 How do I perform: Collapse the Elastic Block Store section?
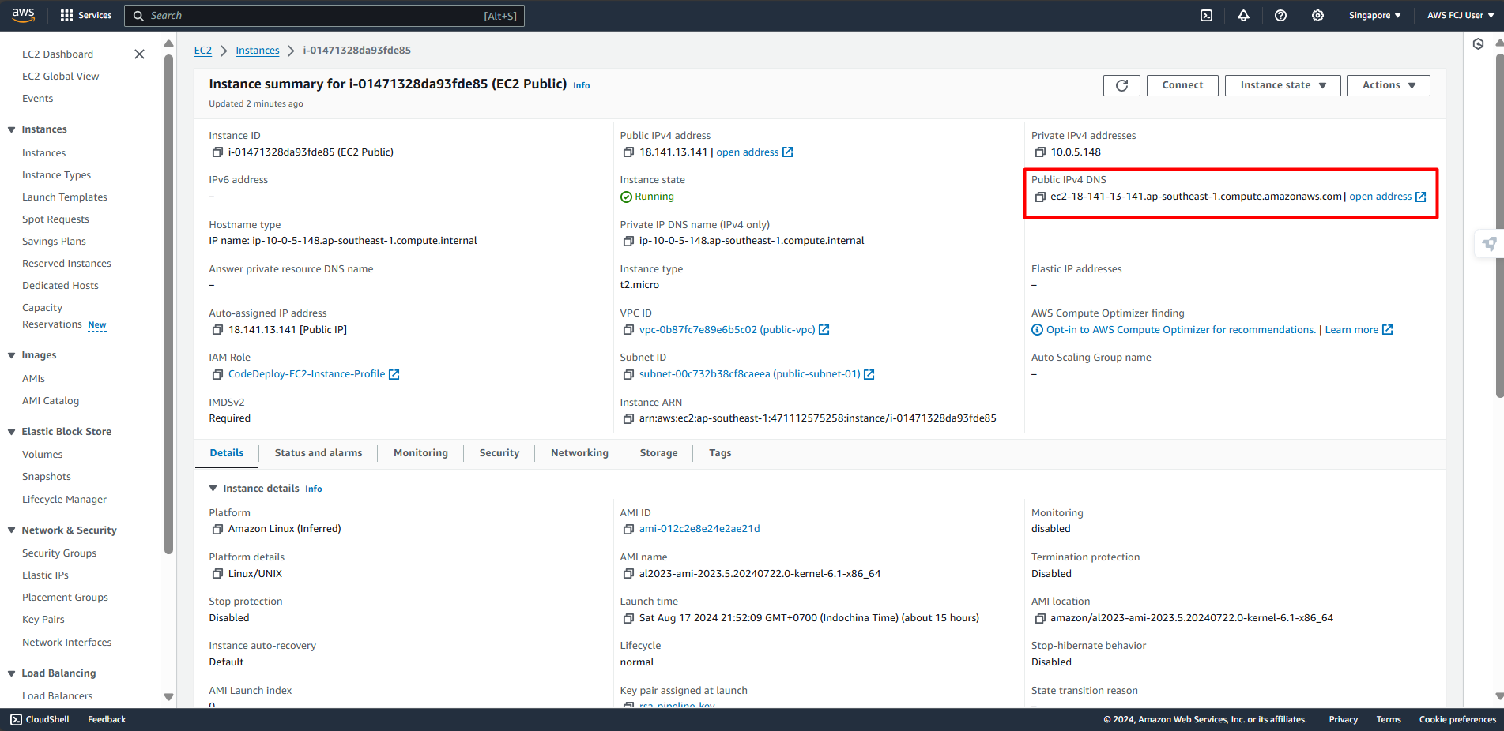[x=11, y=432]
